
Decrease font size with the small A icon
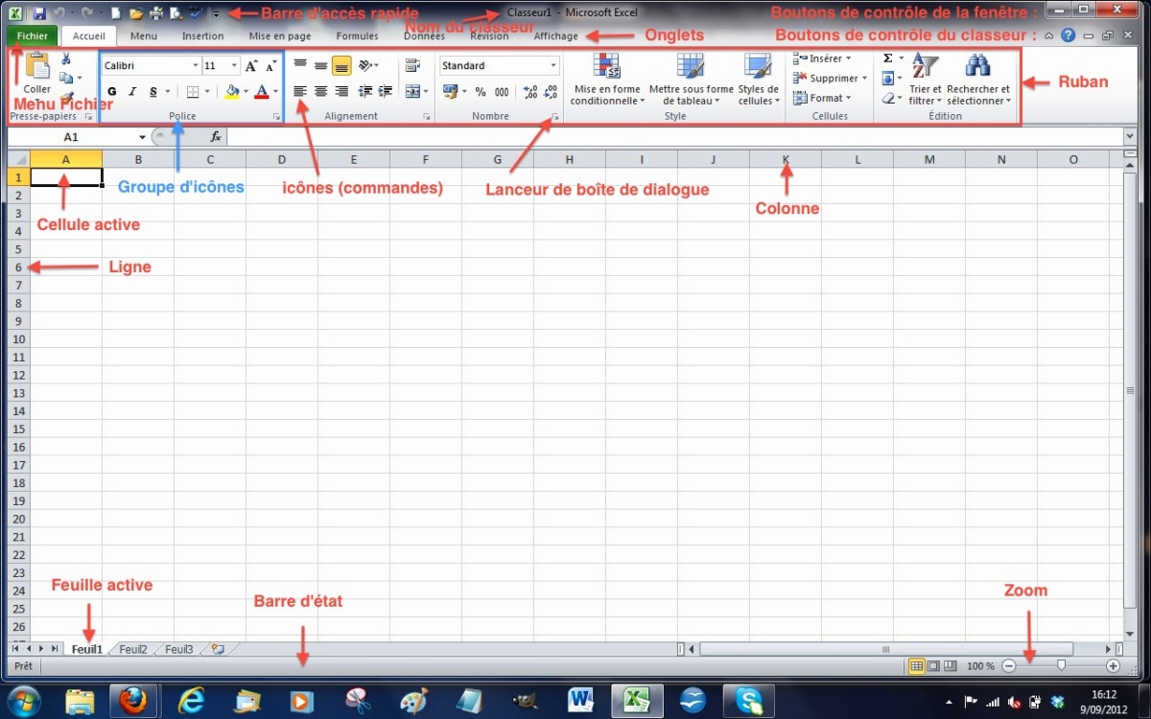point(270,66)
